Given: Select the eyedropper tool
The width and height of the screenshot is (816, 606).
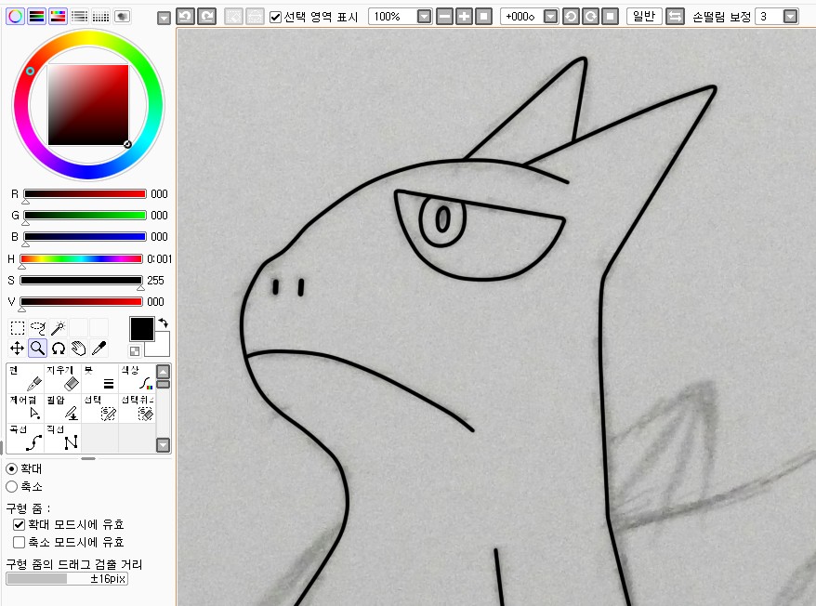Looking at the screenshot, I should tap(99, 349).
